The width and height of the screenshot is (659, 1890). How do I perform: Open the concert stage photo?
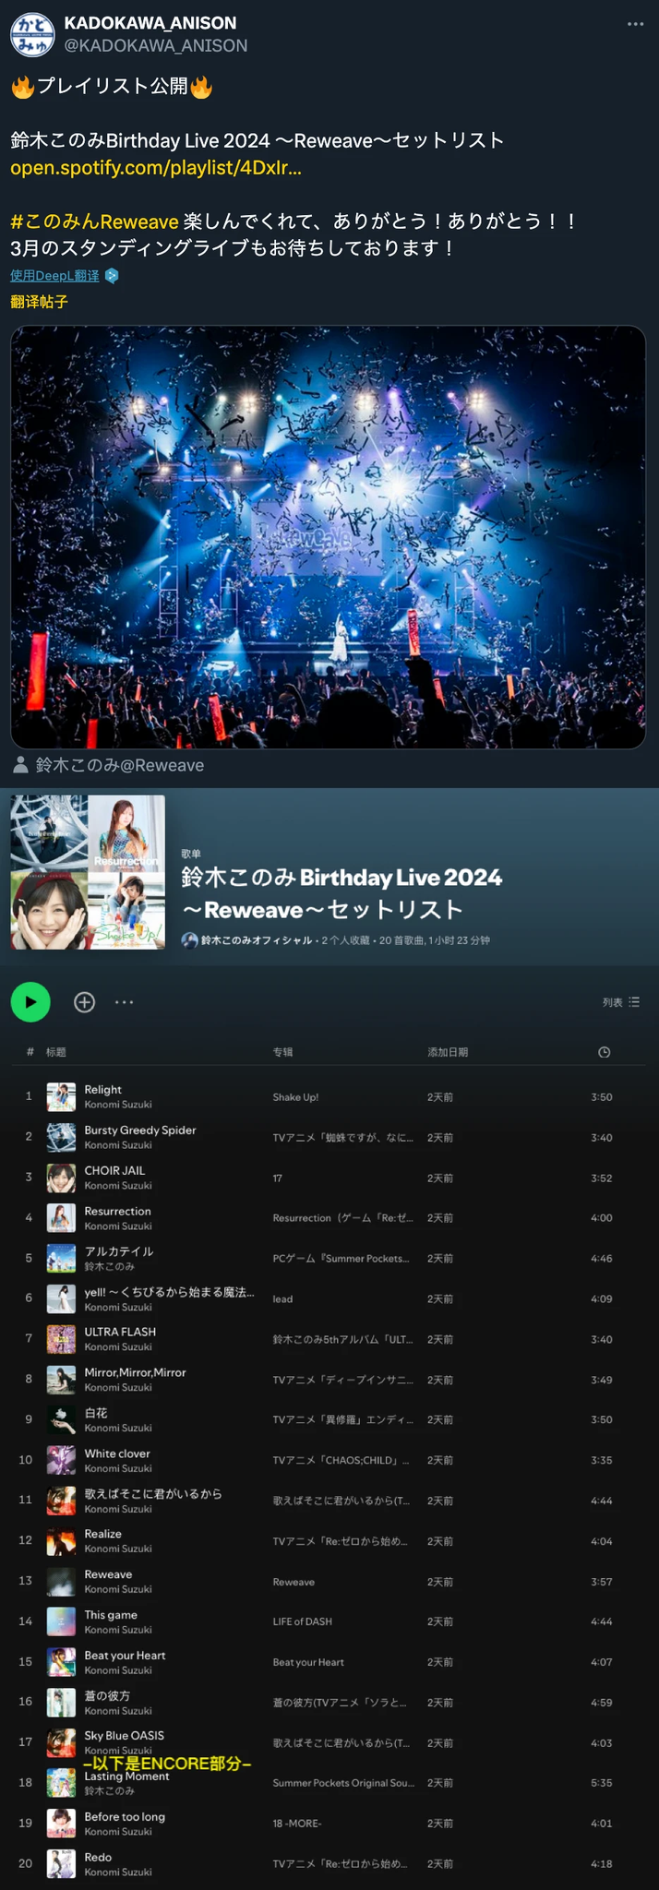pyautogui.click(x=328, y=537)
